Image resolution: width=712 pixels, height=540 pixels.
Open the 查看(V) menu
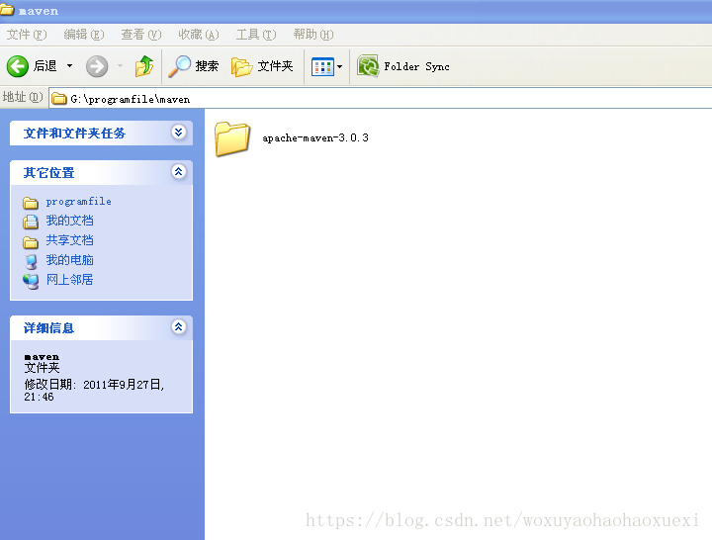click(140, 35)
